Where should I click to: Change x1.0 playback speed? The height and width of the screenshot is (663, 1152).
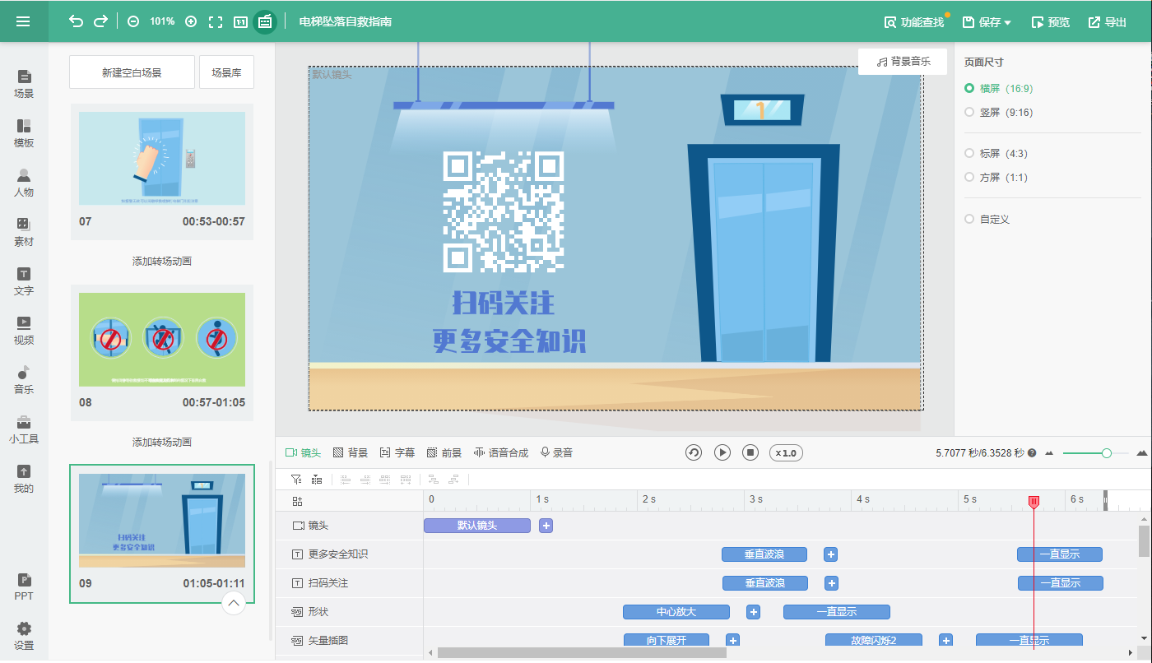786,452
